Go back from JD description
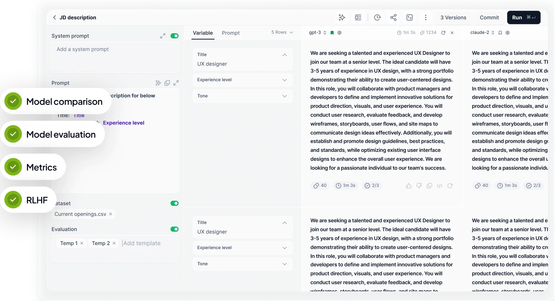This screenshot has height=301, width=555. pos(54,18)
